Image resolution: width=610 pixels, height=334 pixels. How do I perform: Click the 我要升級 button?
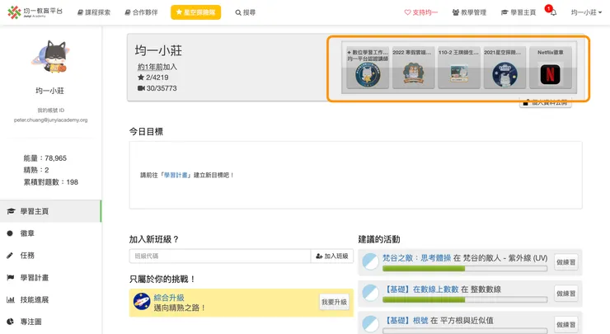click(334, 302)
